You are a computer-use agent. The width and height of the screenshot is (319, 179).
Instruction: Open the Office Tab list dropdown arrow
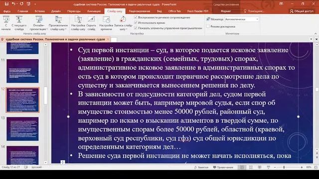[x=311, y=39]
